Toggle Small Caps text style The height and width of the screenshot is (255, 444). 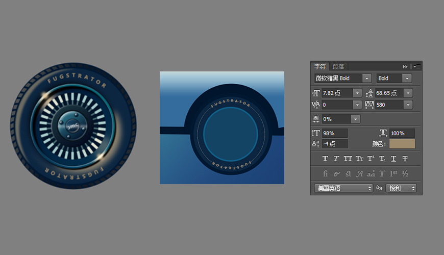(360, 159)
